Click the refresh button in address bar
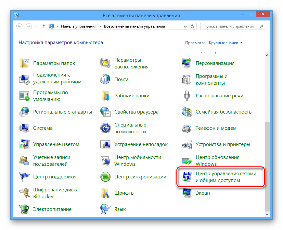This screenshot has height=230, width=283. pyautogui.click(x=193, y=26)
